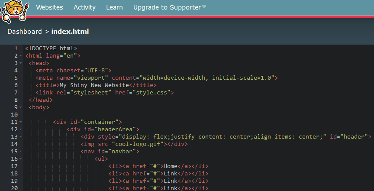374x191 pixels.
Task: Click line number 10 in gutter
Action: tap(14, 115)
